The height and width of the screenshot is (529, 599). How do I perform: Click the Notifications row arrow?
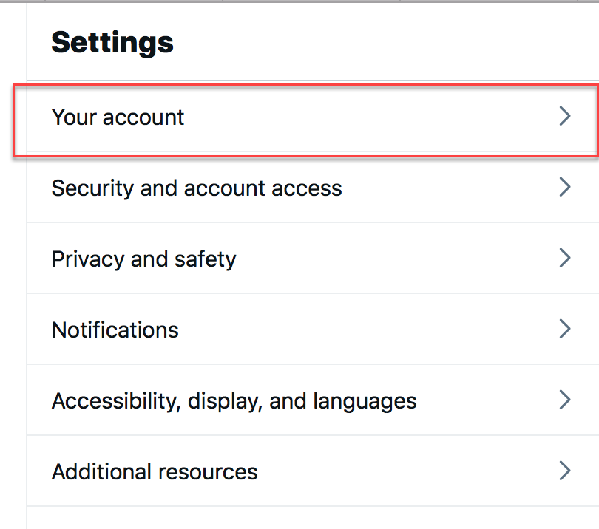[x=565, y=329]
